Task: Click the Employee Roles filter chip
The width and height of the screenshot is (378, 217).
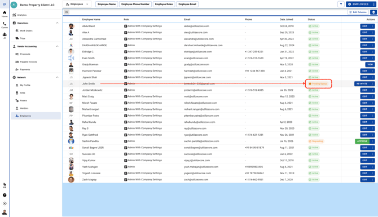Action: (x=164, y=4)
